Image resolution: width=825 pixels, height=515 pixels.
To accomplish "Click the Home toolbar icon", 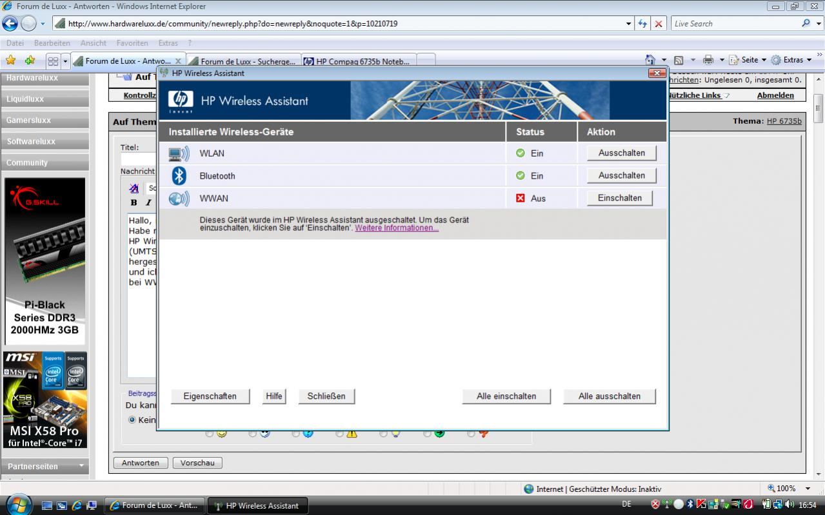I will (650, 60).
